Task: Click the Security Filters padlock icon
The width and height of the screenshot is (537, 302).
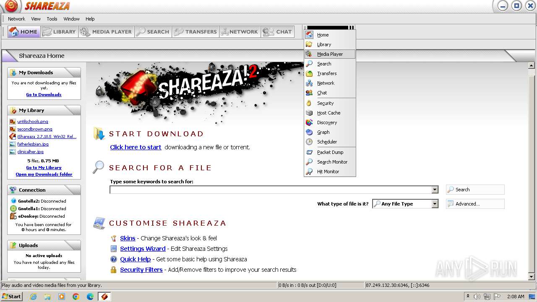Action: pyautogui.click(x=113, y=270)
